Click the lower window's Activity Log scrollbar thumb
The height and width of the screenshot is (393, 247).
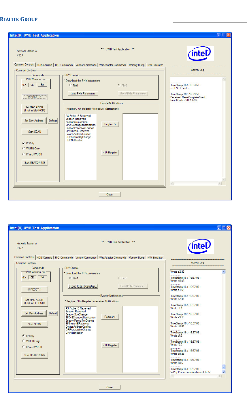pyautogui.click(x=223, y=367)
